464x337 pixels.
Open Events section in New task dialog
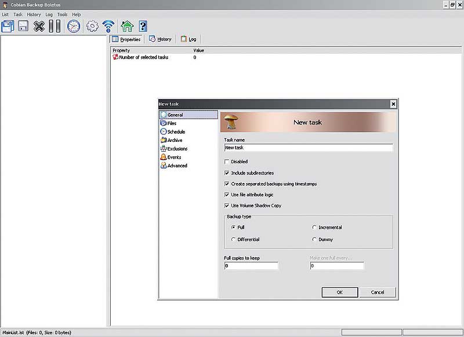click(171, 157)
